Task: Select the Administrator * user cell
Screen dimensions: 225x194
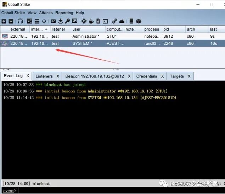Action: click(x=88, y=36)
